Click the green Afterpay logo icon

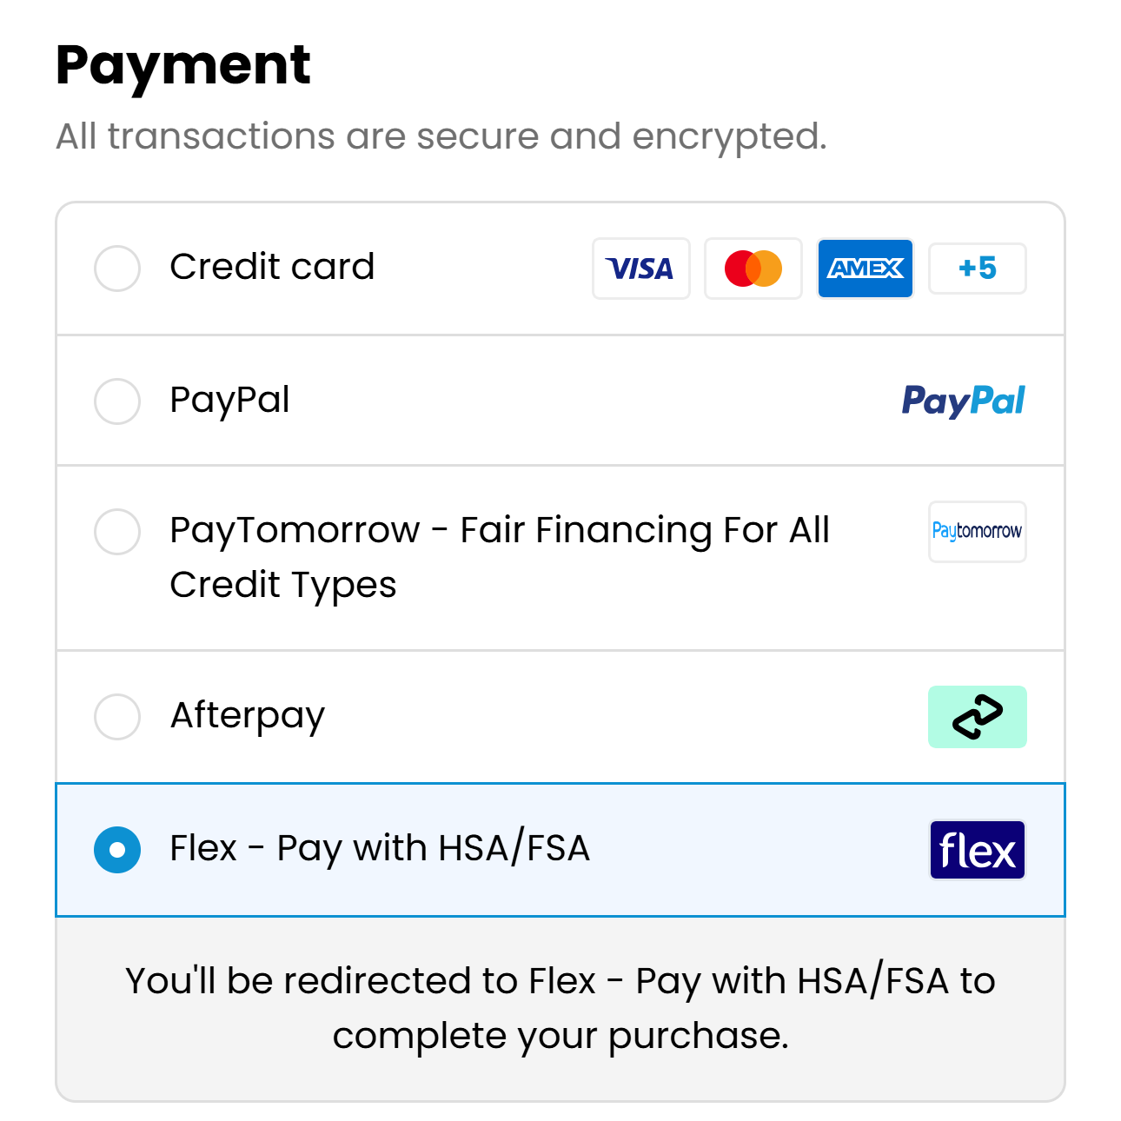point(977,717)
